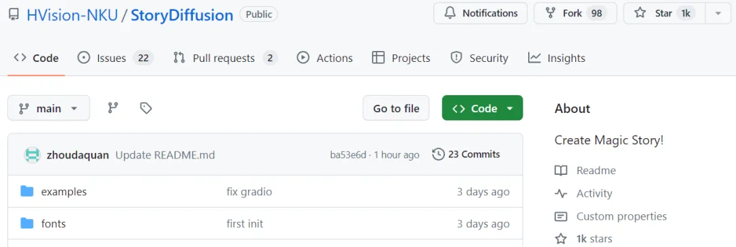
Task: Open the fonts folder icon
Action: [27, 223]
